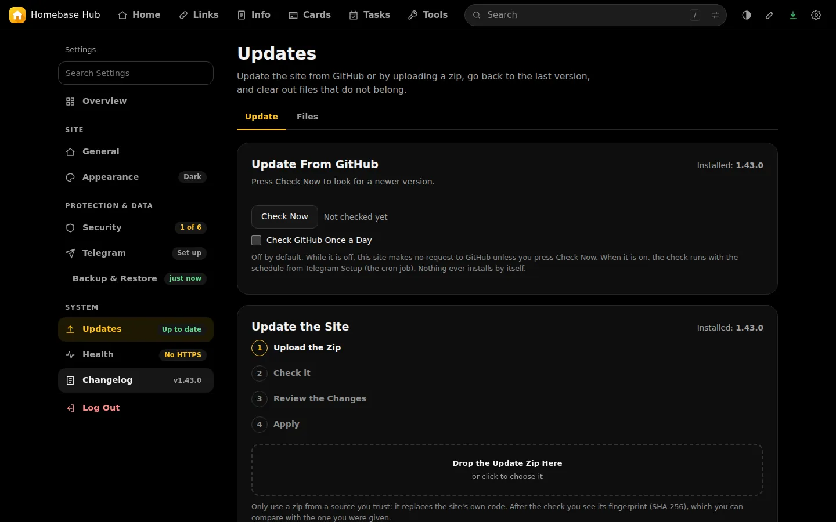Image resolution: width=836 pixels, height=522 pixels.
Task: Click the pencil edit icon in header
Action: tap(770, 15)
